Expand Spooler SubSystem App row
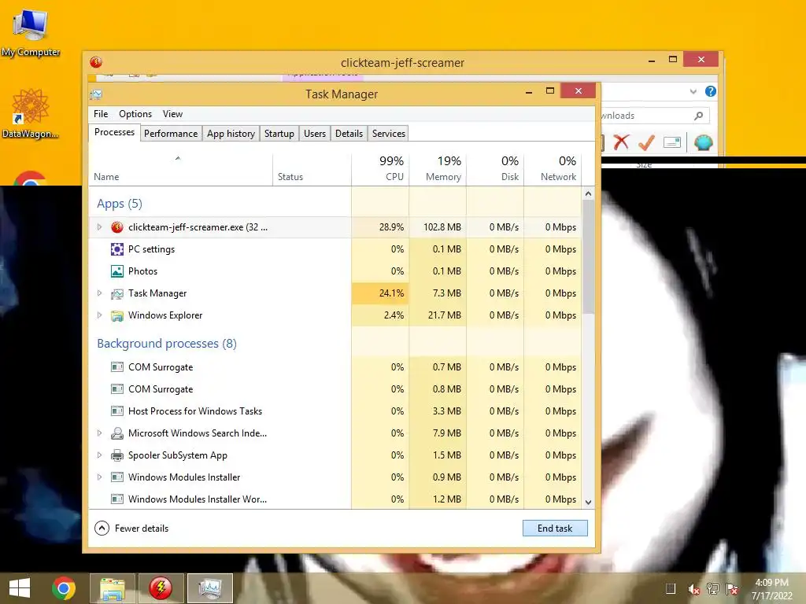806x604 pixels. (x=100, y=455)
